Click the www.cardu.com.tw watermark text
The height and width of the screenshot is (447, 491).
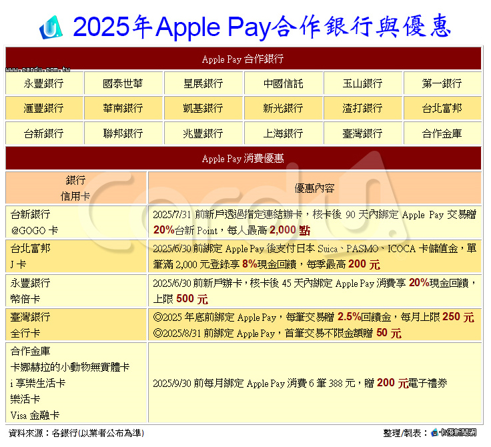point(37,69)
